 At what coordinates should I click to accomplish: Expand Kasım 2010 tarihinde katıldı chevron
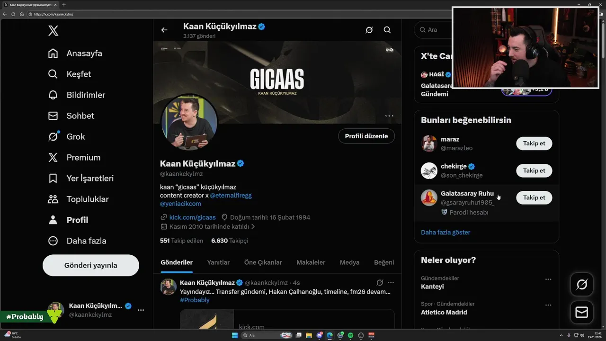[253, 227]
